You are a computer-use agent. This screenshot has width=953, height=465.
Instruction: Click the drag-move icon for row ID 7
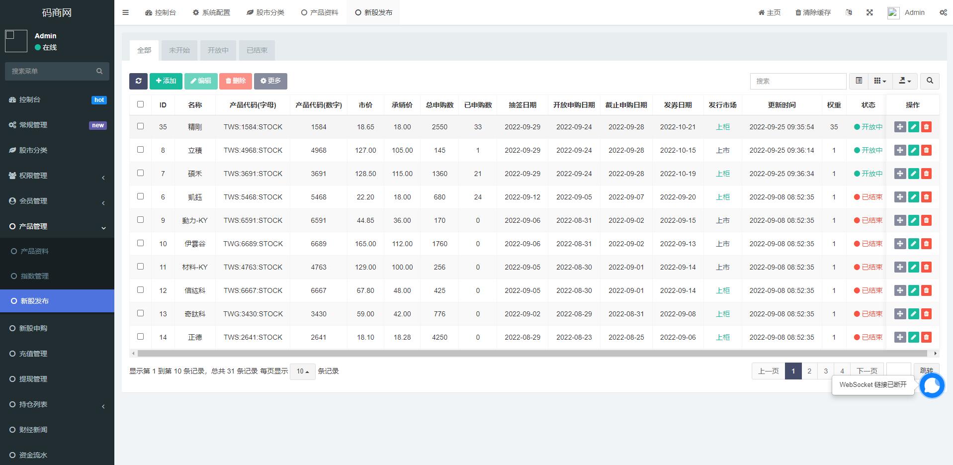(x=900, y=174)
